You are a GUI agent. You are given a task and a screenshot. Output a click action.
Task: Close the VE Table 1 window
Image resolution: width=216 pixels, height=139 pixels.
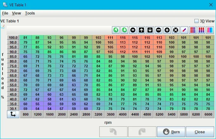[x=211, y=5]
